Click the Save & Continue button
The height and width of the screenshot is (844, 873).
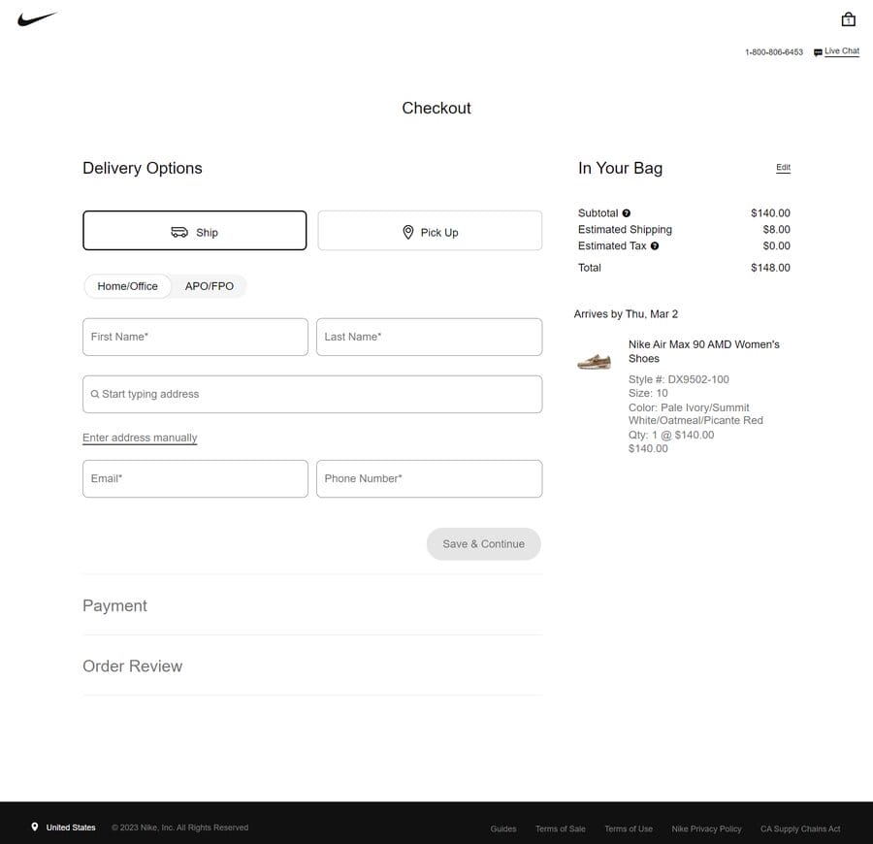[x=483, y=544]
